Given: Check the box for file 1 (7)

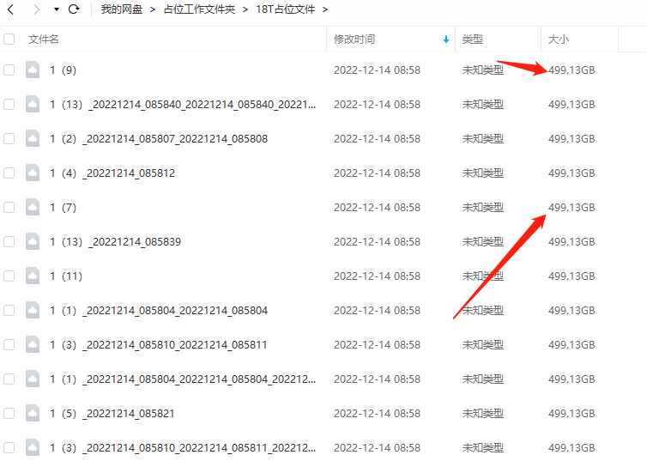Looking at the screenshot, I should [9, 207].
